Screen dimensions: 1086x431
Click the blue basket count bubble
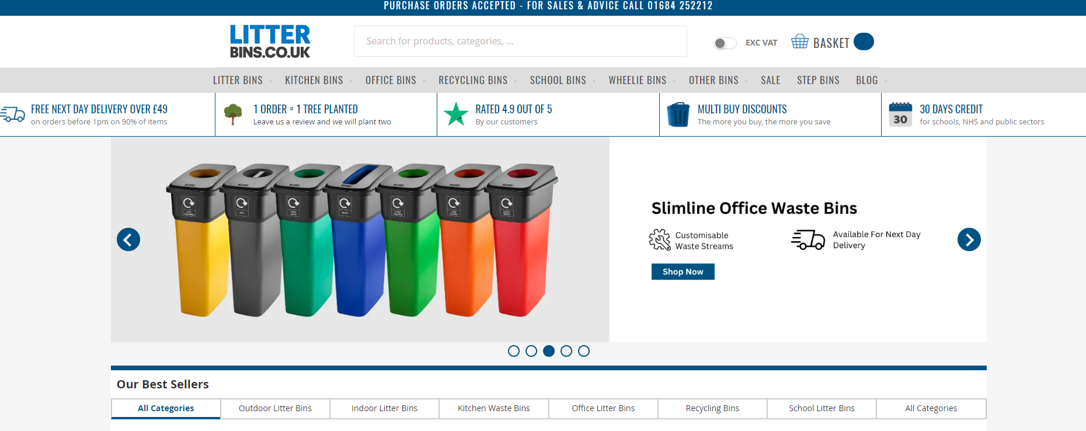(864, 41)
